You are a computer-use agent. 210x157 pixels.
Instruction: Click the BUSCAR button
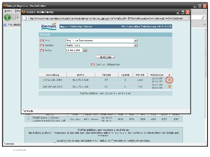105,57
